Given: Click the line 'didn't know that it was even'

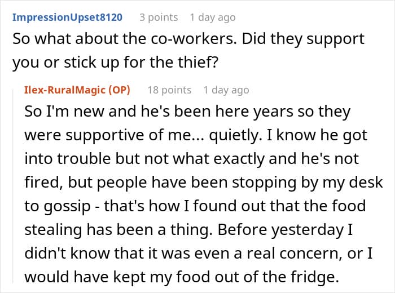Looking at the screenshot, I should point(198,253).
